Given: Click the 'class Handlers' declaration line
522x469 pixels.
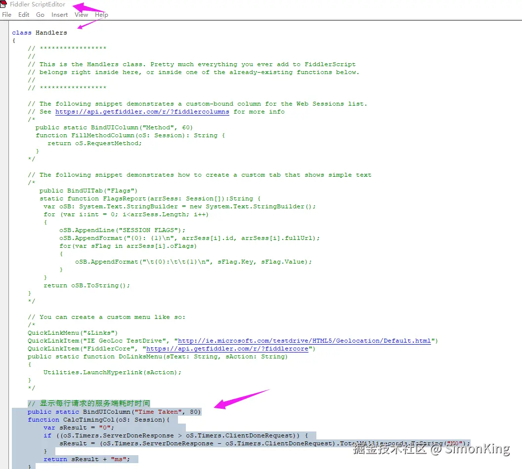Looking at the screenshot, I should (x=40, y=33).
